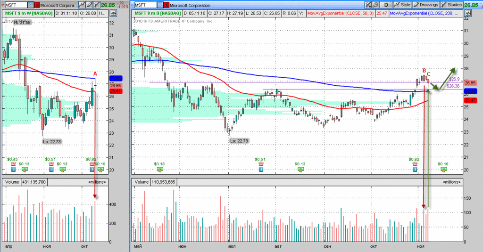The width and height of the screenshot is (483, 252).
Task: Click $0.16 dividend icon in left chart
Action: pos(100,170)
